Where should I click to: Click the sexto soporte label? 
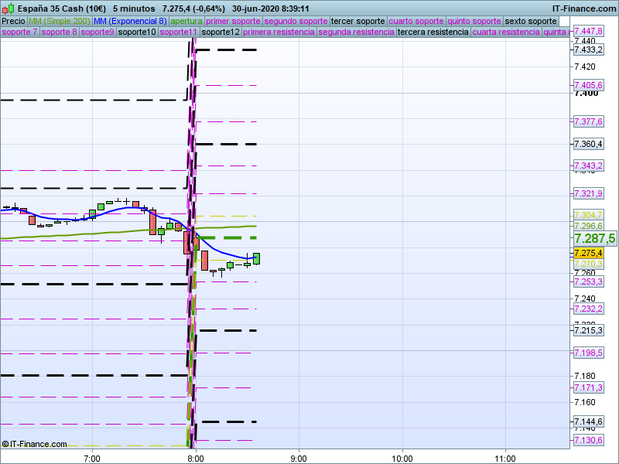pos(531,22)
